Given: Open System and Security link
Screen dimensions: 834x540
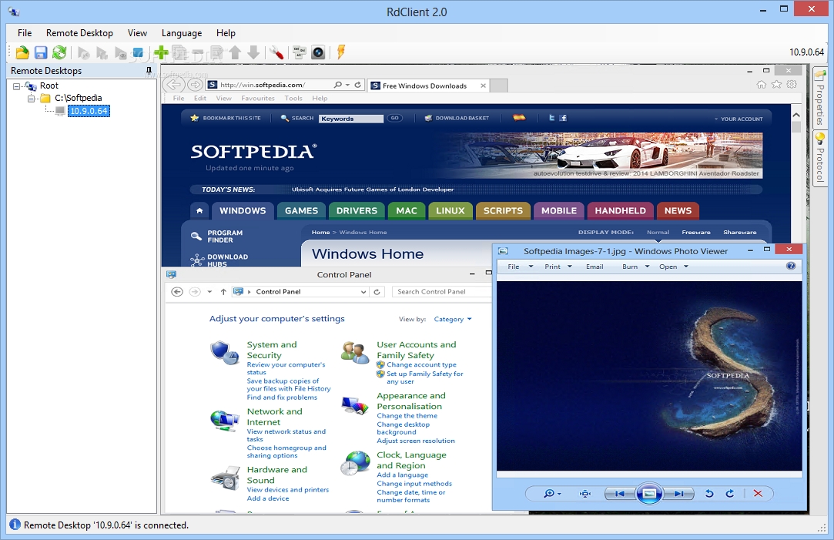Looking at the screenshot, I should (x=272, y=350).
